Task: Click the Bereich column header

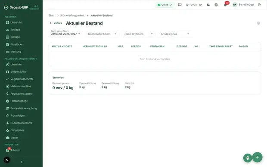Action: 136,46
